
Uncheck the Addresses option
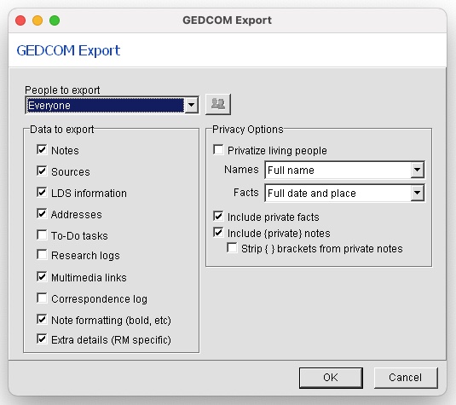(x=42, y=213)
